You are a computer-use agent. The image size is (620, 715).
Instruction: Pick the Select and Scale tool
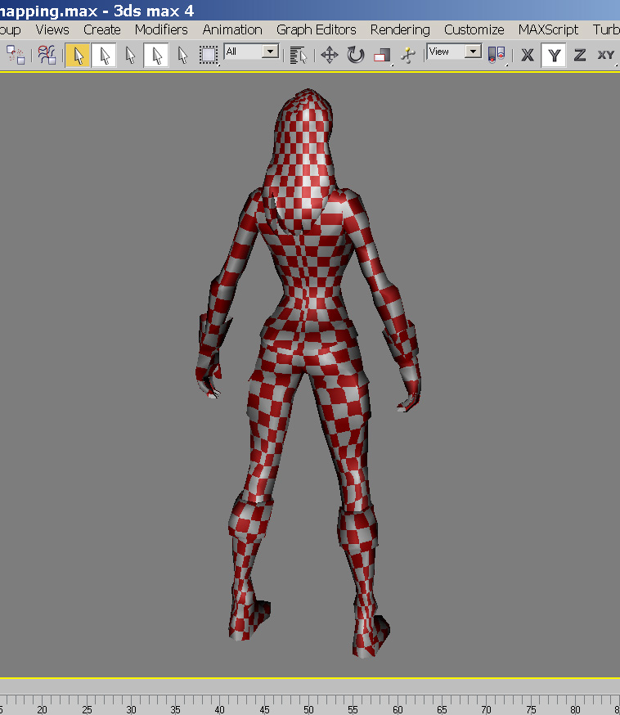click(382, 55)
